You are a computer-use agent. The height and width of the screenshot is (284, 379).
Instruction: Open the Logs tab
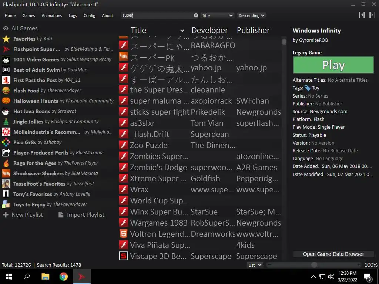tap(73, 16)
